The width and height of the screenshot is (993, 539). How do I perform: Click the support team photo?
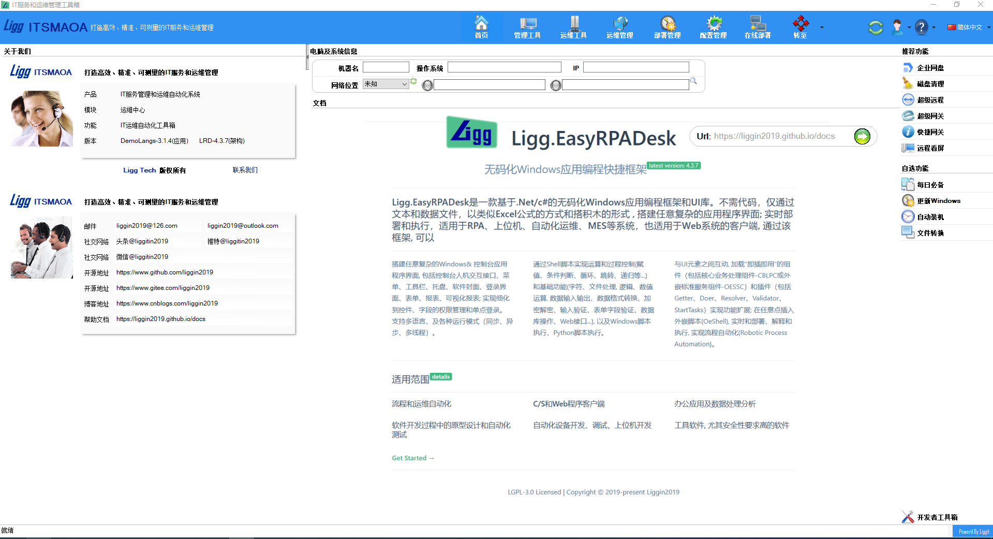pyautogui.click(x=42, y=248)
